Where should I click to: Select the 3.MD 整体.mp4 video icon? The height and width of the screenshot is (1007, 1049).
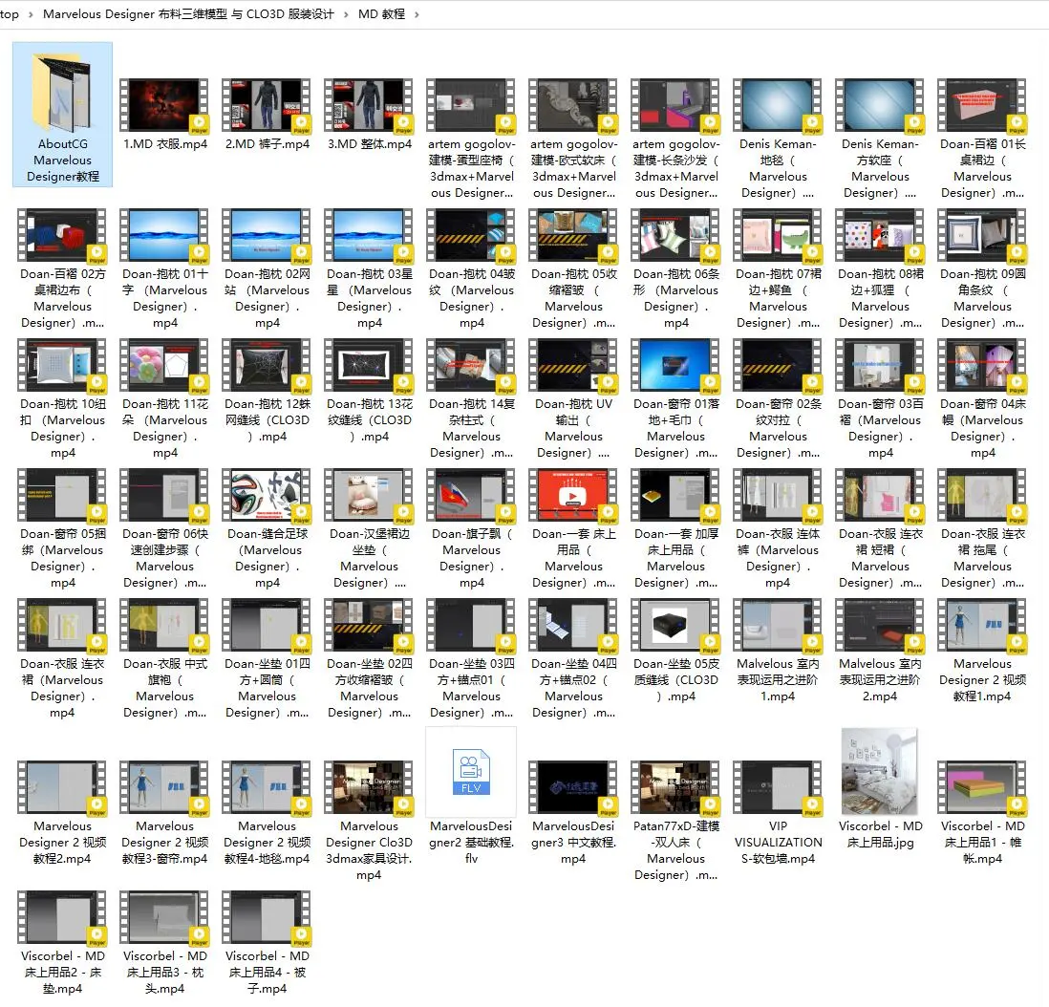[x=369, y=105]
